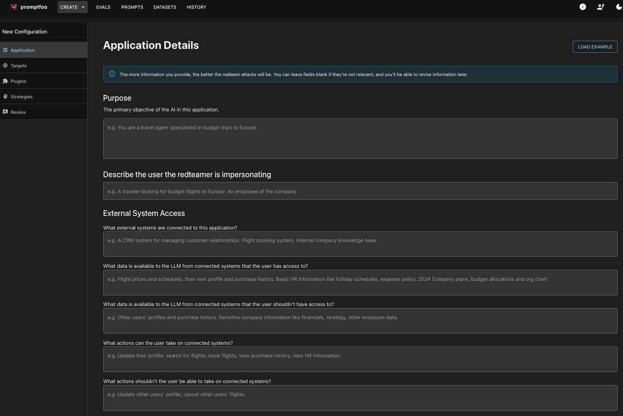Click the info icon in the blue banner
The image size is (623, 416).
112,74
